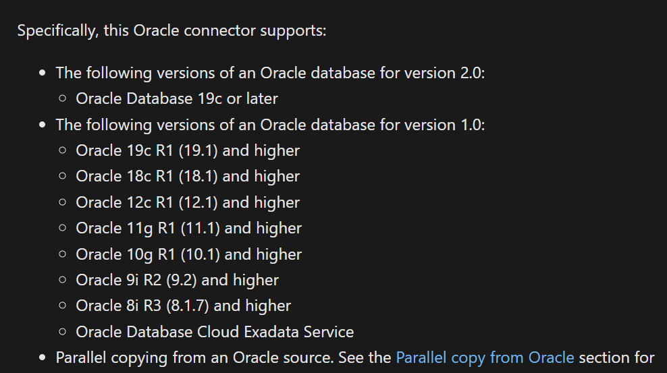Open the Parallel copy from Oracle link
Viewport: 667px width, 373px height.
(485, 357)
